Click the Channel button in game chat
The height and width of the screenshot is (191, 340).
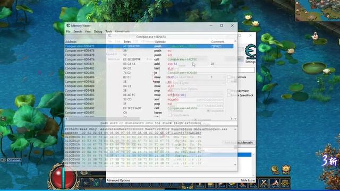click(14, 160)
